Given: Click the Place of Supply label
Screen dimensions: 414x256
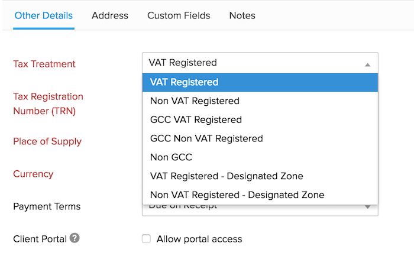Looking at the screenshot, I should [x=47, y=141].
